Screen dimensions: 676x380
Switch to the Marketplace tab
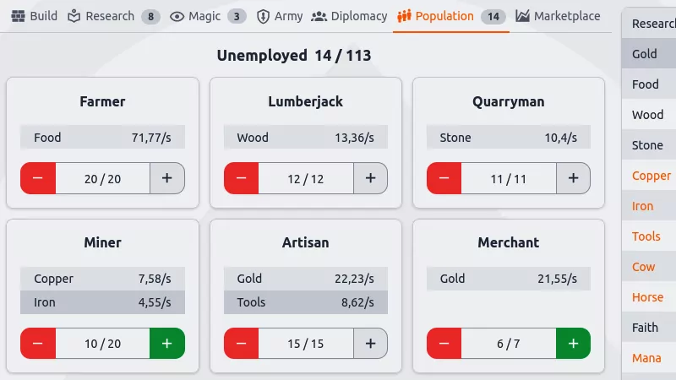(x=558, y=16)
